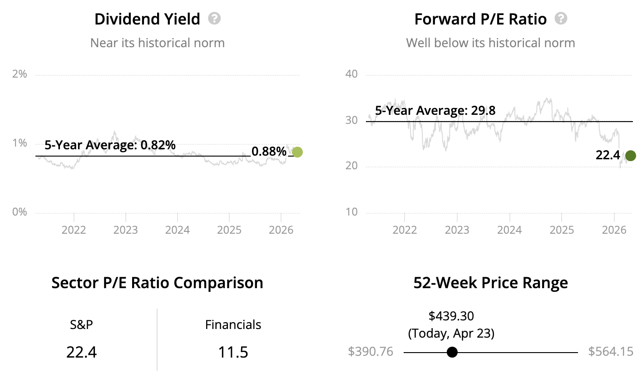The height and width of the screenshot is (383, 642).
Task: Click the 22.4 label on the P/E chart
Action: [607, 155]
